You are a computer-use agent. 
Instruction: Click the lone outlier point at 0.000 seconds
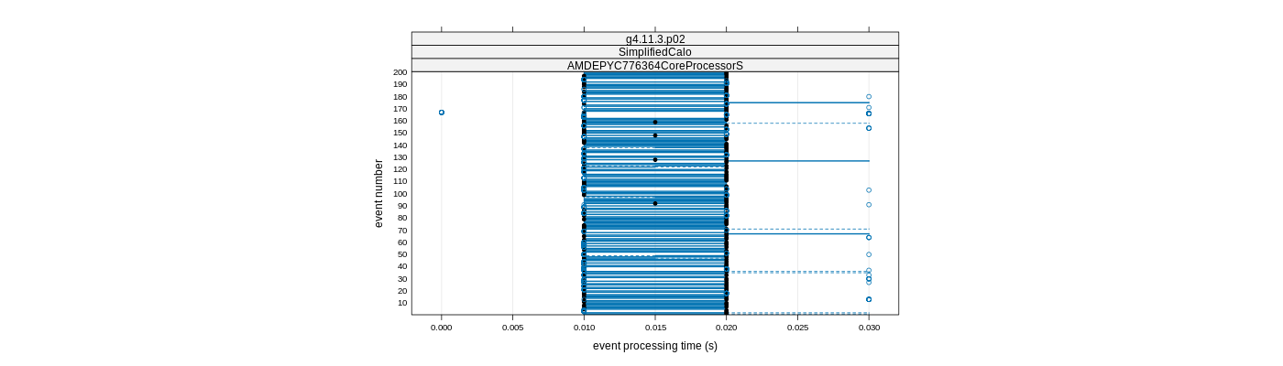(442, 113)
